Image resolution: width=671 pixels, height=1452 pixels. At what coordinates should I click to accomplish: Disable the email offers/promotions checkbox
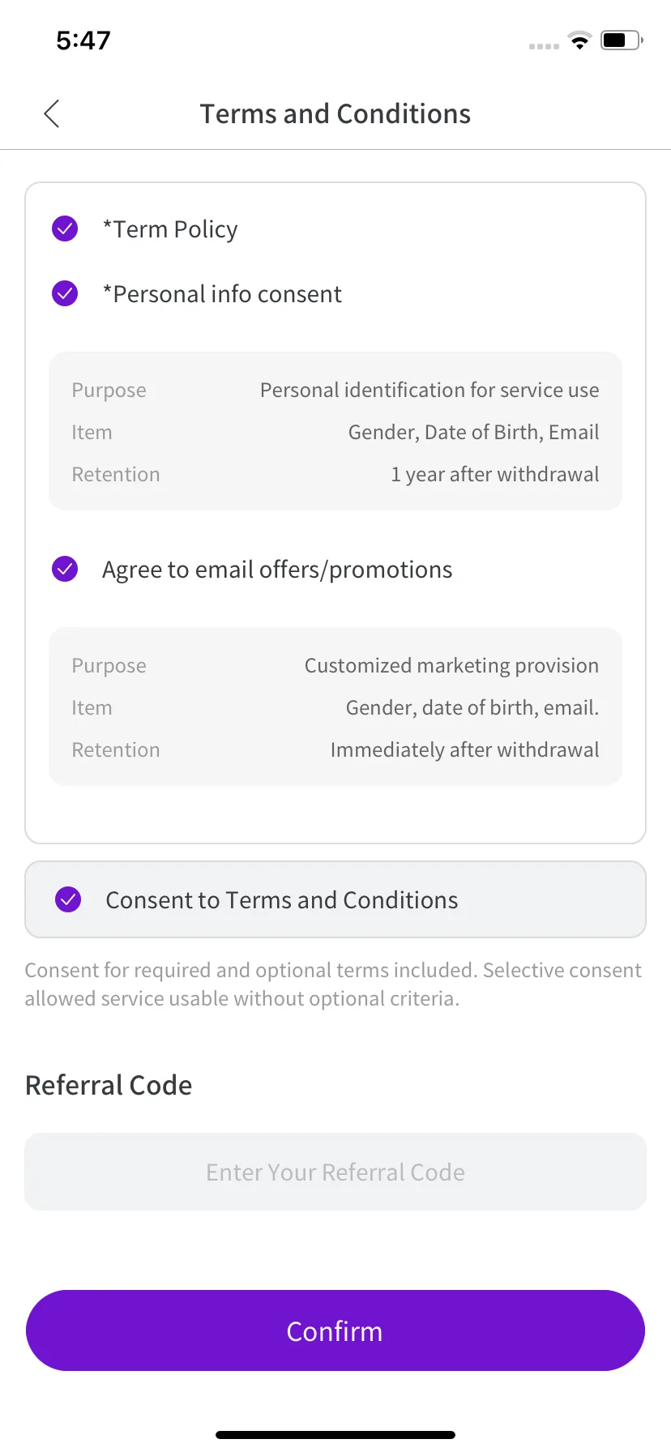point(65,569)
